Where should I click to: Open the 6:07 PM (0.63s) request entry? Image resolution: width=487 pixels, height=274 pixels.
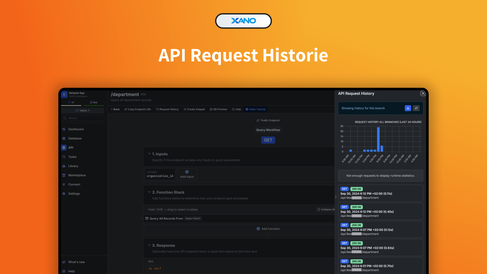click(x=380, y=248)
